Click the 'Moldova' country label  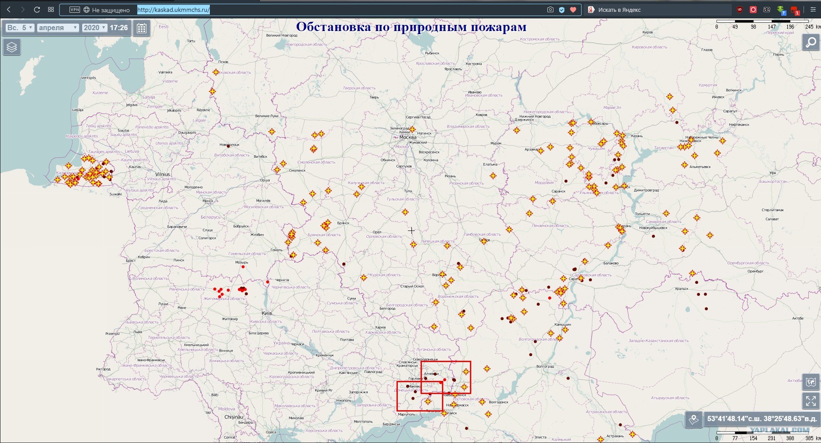[x=226, y=409]
